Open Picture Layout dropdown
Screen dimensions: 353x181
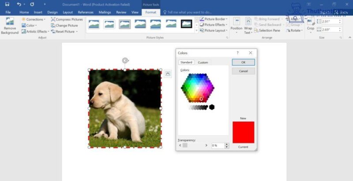pyautogui.click(x=214, y=30)
